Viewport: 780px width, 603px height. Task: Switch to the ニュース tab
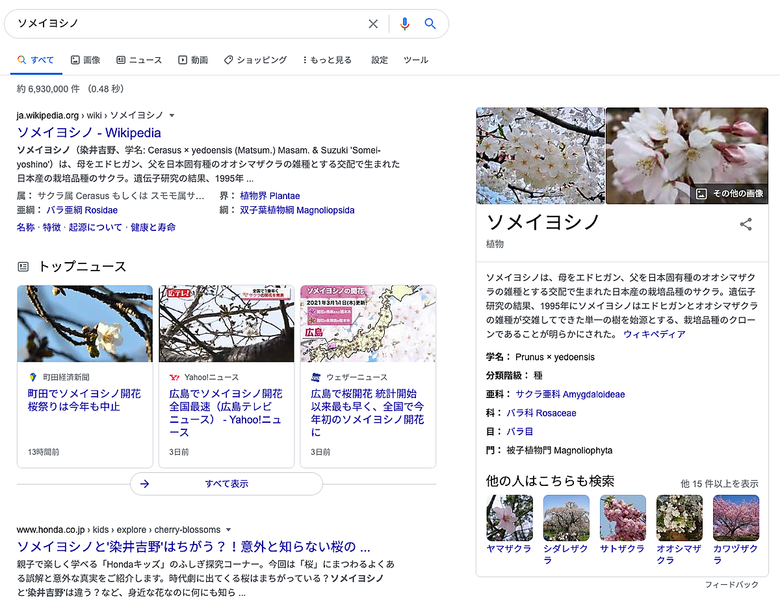click(x=139, y=60)
